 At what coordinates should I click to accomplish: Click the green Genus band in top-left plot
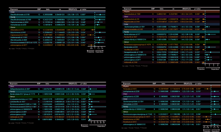point(48,27)
